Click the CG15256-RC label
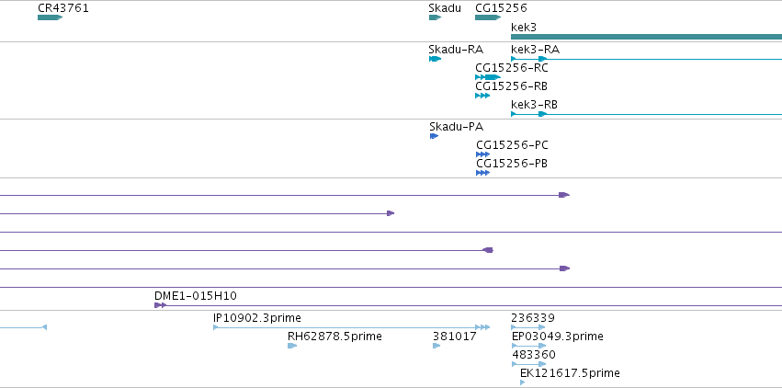The width and height of the screenshot is (782, 388). (512, 68)
